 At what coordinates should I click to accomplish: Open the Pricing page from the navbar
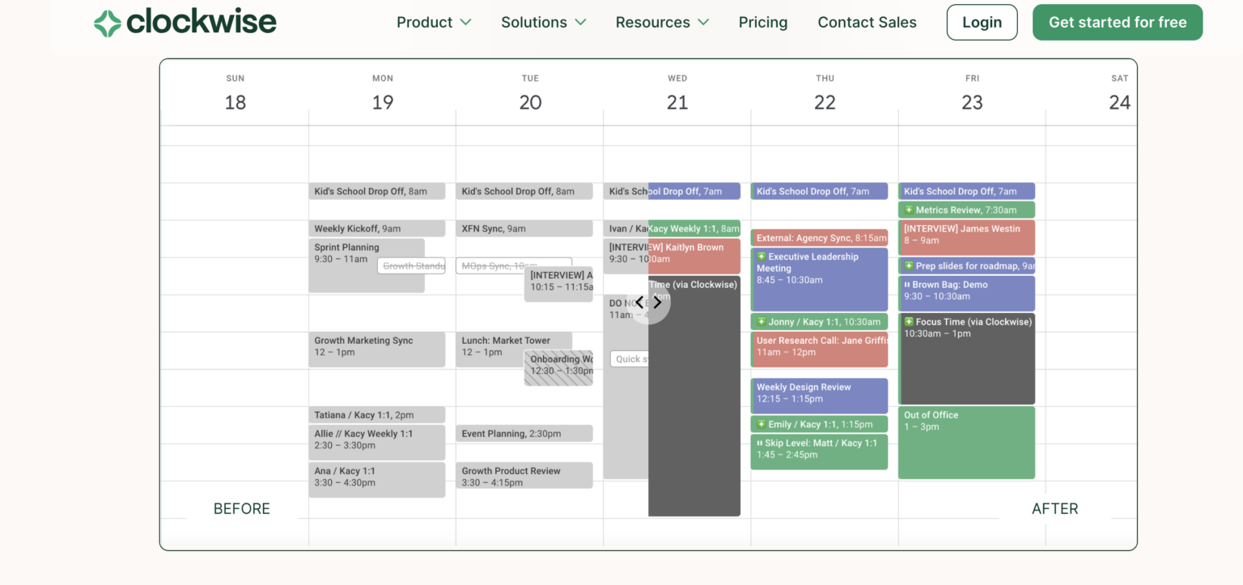click(762, 22)
